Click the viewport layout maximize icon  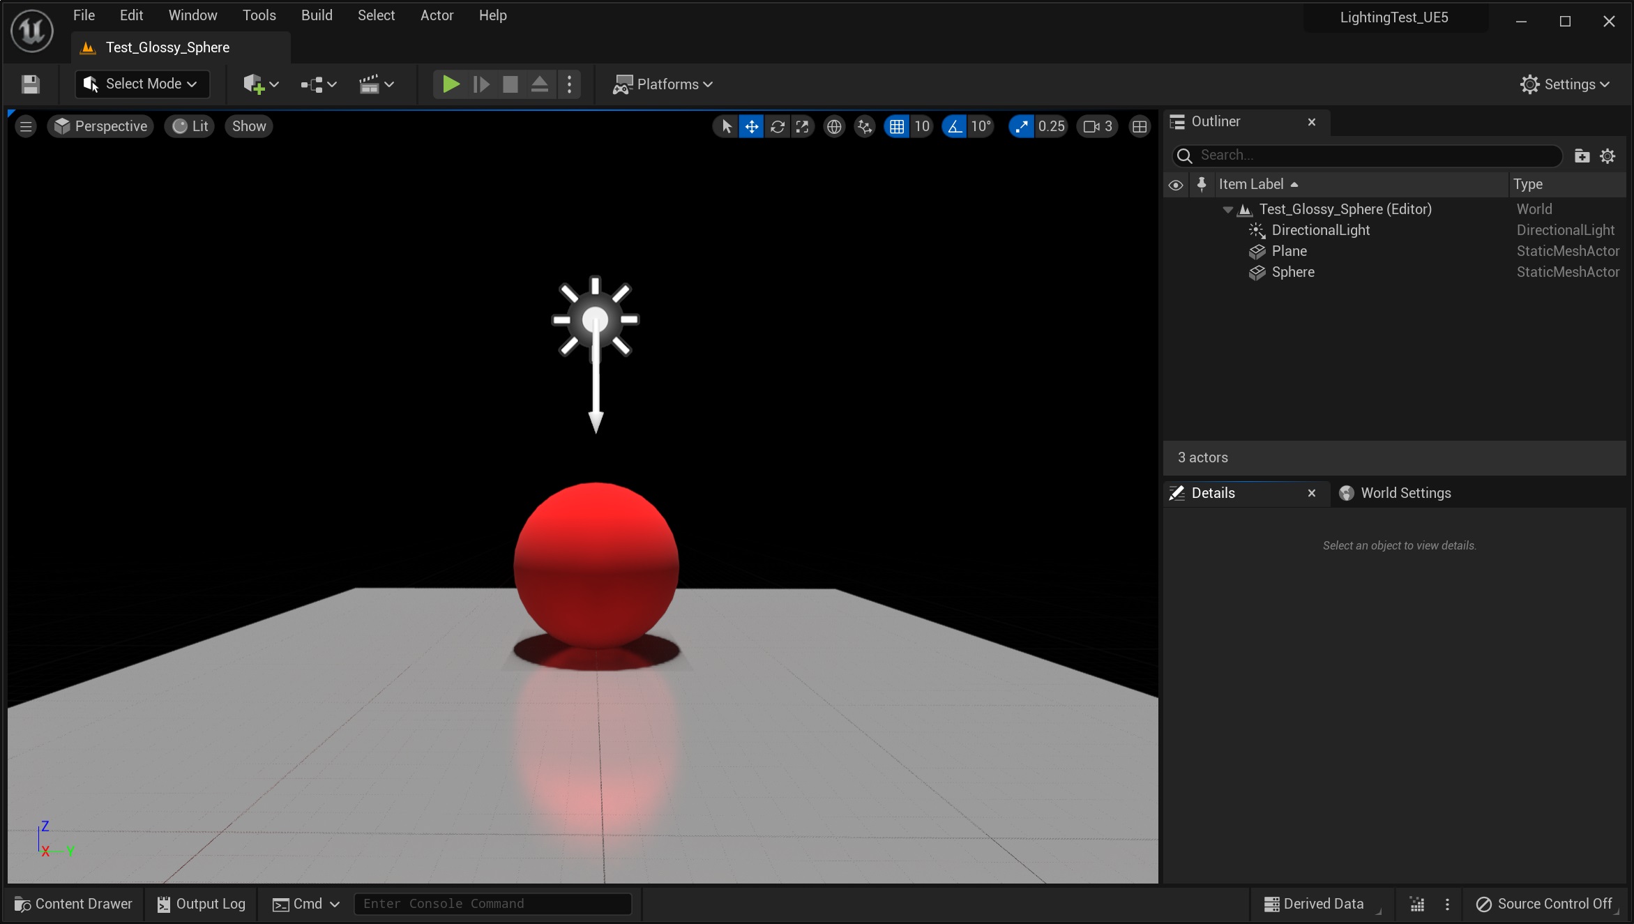pyautogui.click(x=1139, y=126)
